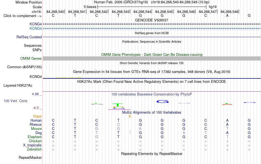Click the 'RefSeq genes from NCBI' title
Screen dimensions: 261x164
click(x=152, y=33)
